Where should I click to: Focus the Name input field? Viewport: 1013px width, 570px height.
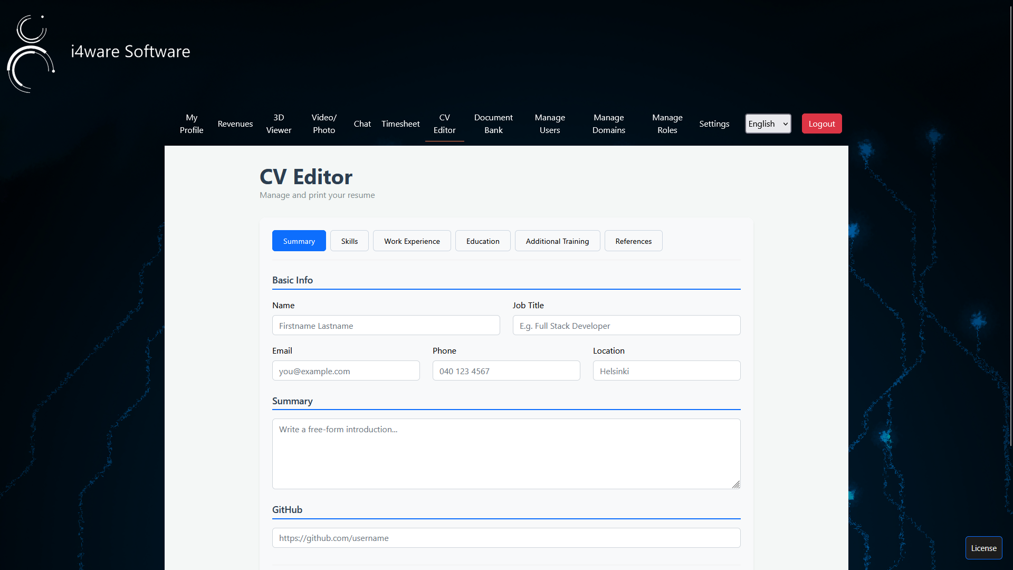pyautogui.click(x=386, y=325)
